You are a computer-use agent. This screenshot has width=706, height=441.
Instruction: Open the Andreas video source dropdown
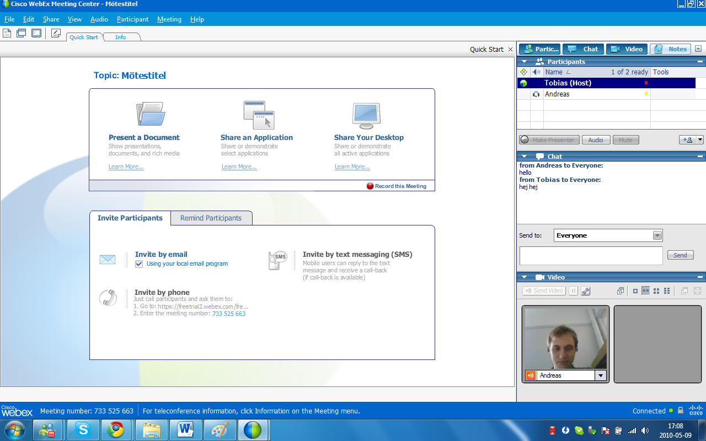601,375
